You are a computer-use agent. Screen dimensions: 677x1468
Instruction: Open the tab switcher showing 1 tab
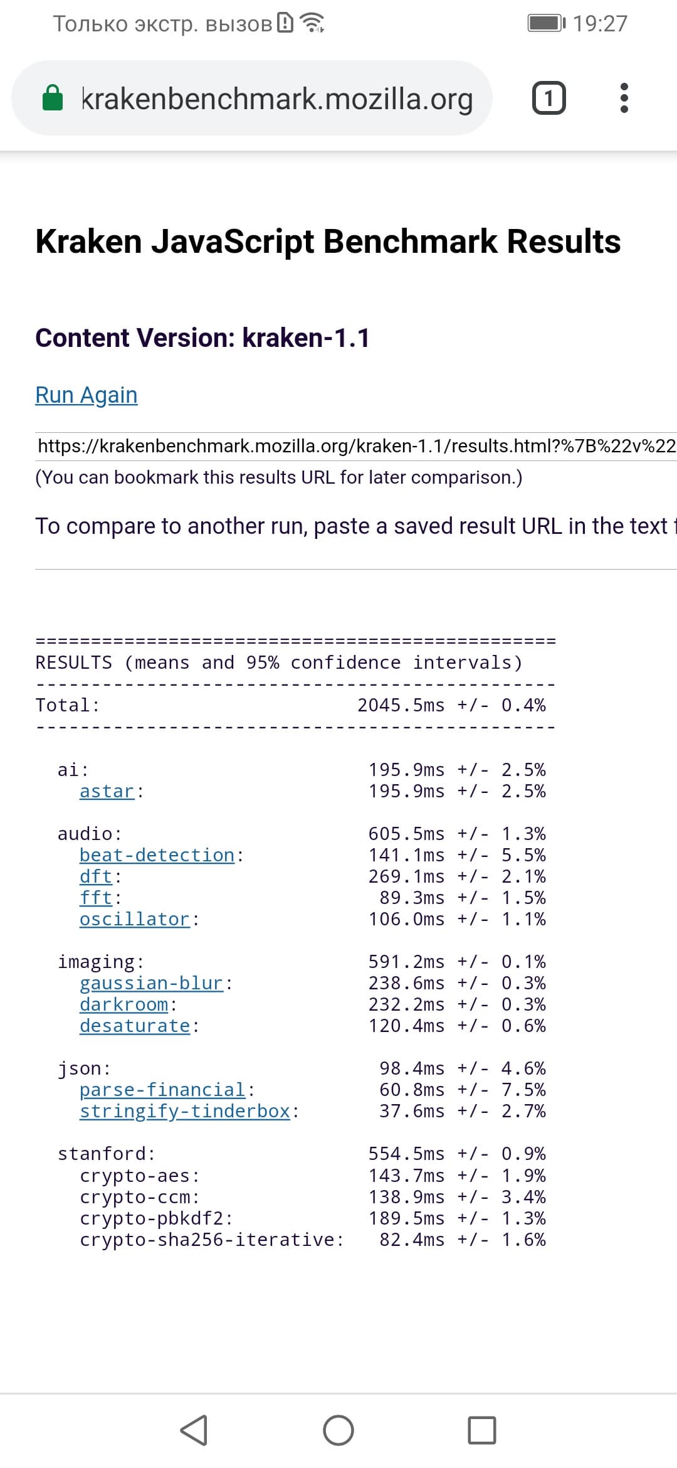pos(548,98)
